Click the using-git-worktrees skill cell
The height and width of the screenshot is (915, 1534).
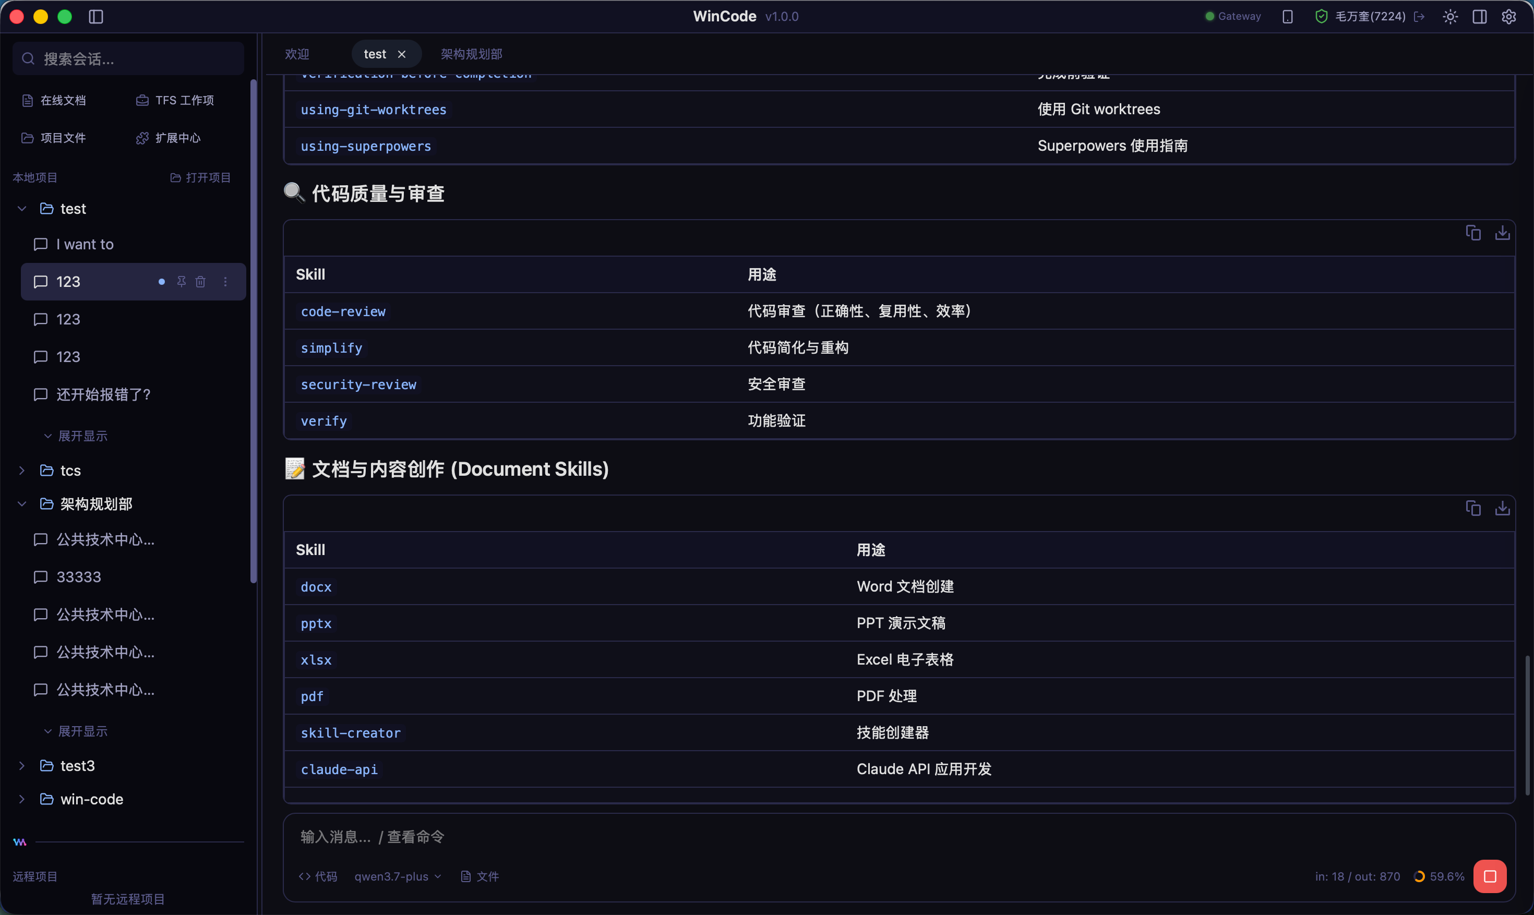click(374, 110)
